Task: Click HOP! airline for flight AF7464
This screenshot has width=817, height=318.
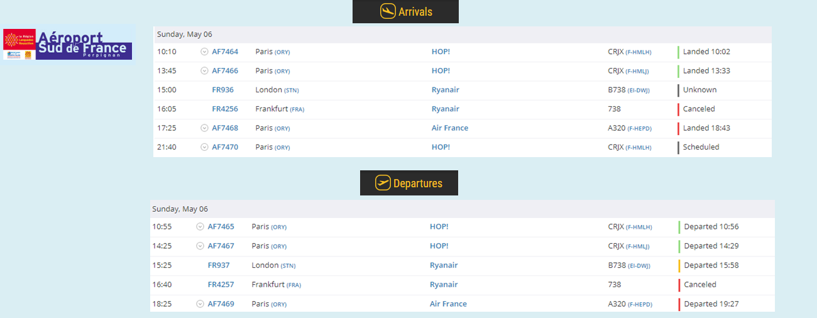Action: click(441, 52)
